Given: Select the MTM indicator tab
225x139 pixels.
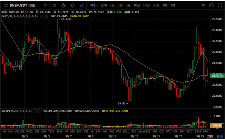Looking at the screenshot, I should click(x=118, y=132).
